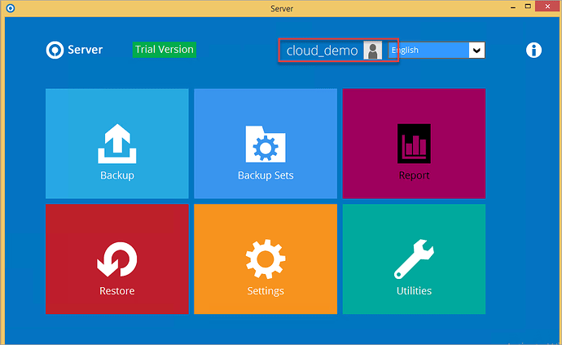Click the Server logo icon in the header
This screenshot has width=562, height=345.
55,50
